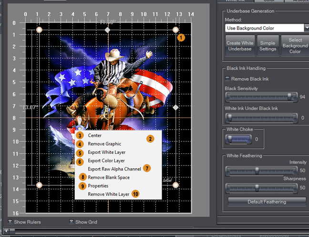Toggle the Show Grid checkbox
Image resolution: width=309 pixels, height=237 pixels.
(72, 222)
